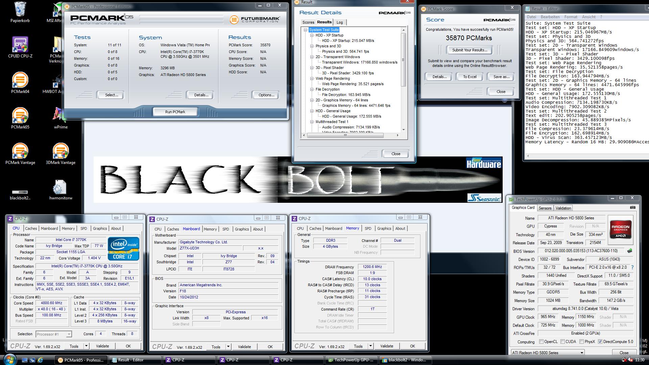Screen dimensions: 649x365
Task: Click vertical scrollbar down arrow in results tree
Action: [x=403, y=129]
